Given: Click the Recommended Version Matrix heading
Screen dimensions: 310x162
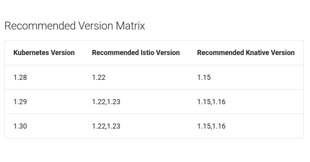Looking at the screenshot, I should coord(75,26).
